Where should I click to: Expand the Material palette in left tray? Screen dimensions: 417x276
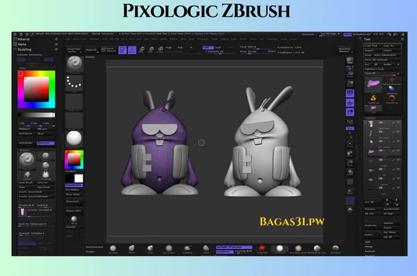pos(24,39)
